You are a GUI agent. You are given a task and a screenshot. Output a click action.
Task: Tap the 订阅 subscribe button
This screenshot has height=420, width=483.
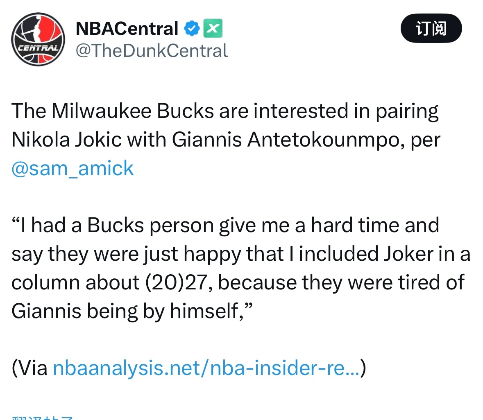[x=431, y=28]
